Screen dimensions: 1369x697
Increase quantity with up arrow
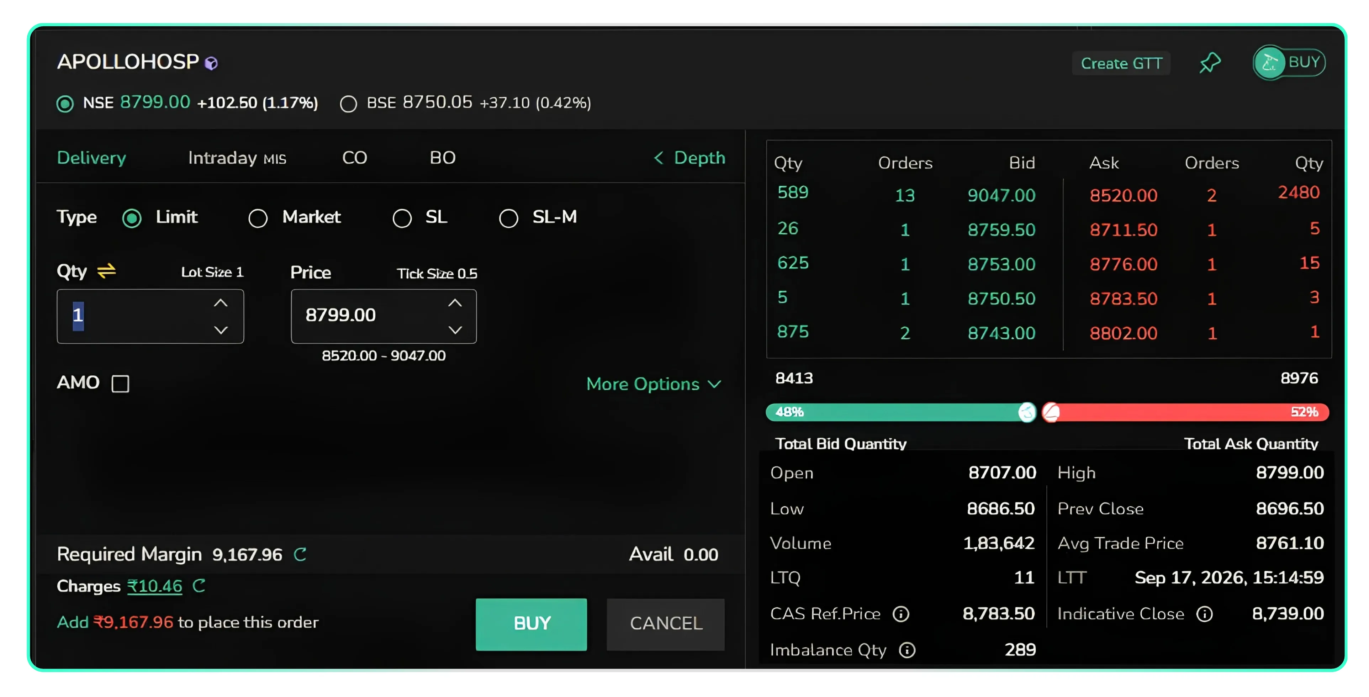[221, 303]
